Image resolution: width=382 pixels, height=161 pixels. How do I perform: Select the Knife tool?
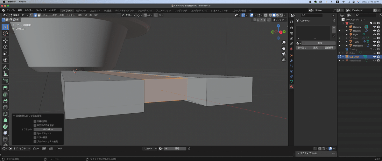click(5, 114)
